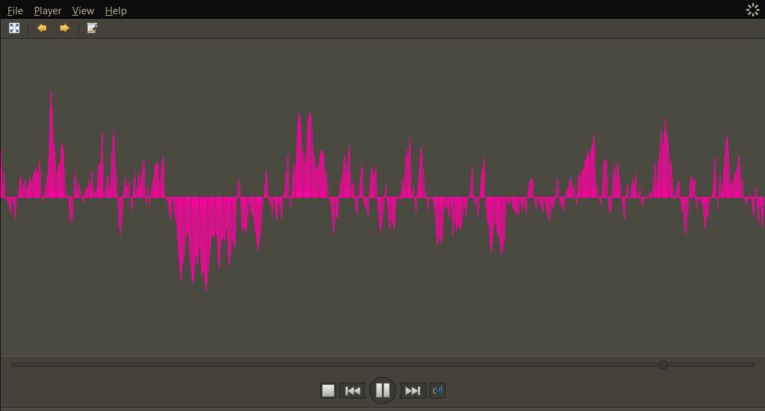Open the playlist editor notepad icon
The width and height of the screenshot is (765, 411).
91,28
